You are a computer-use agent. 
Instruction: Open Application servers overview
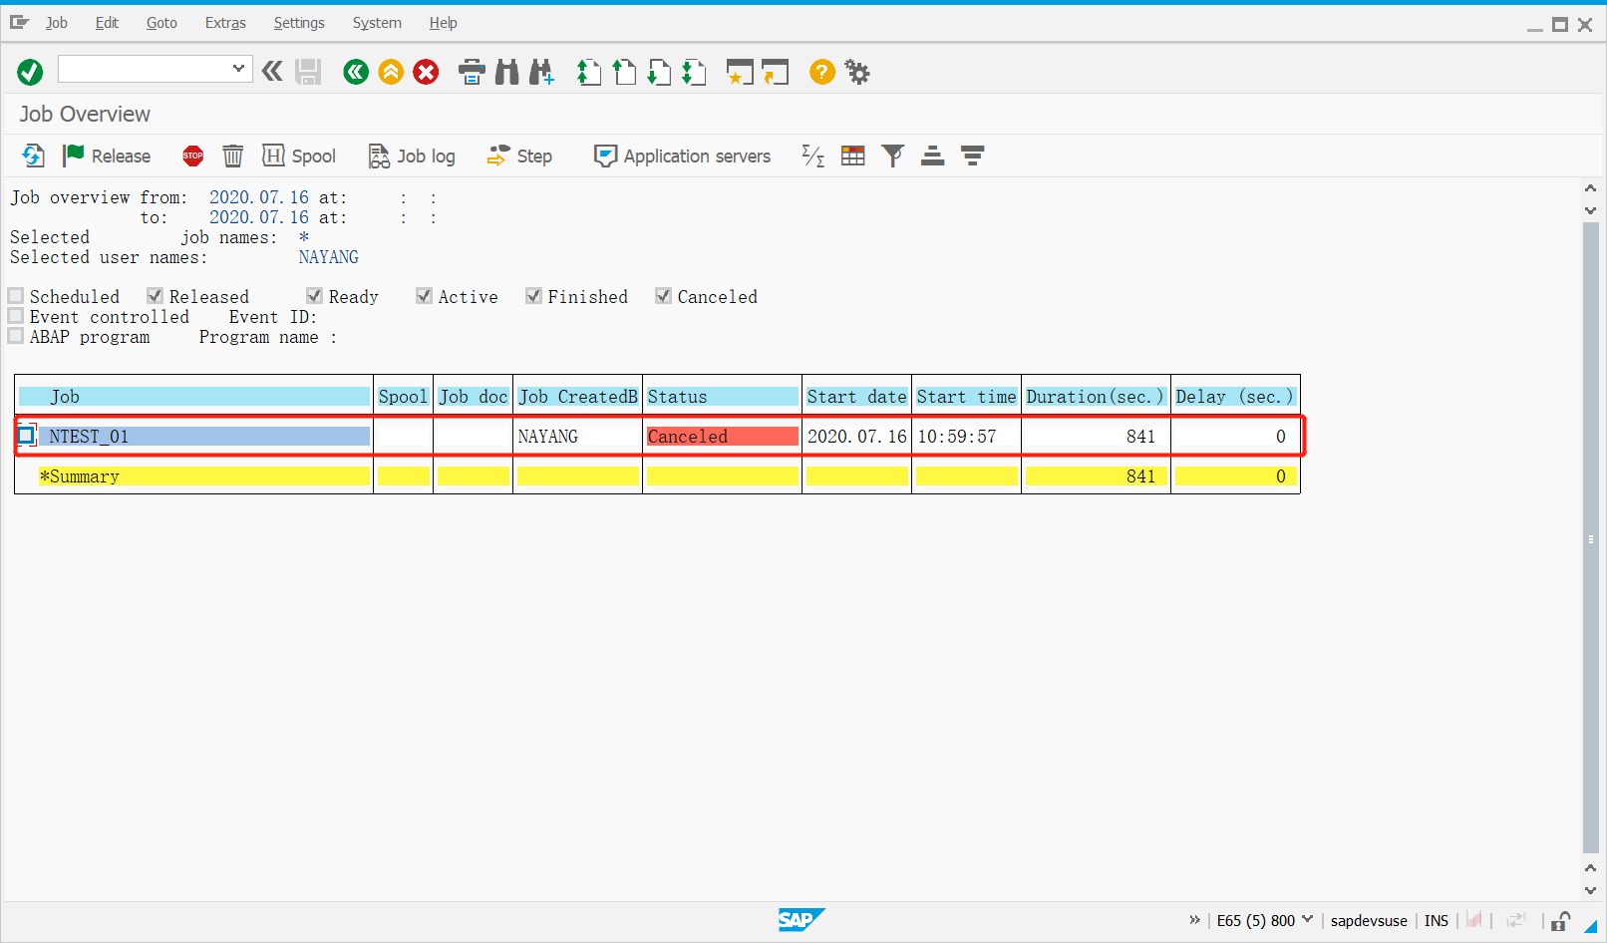pyautogui.click(x=682, y=156)
